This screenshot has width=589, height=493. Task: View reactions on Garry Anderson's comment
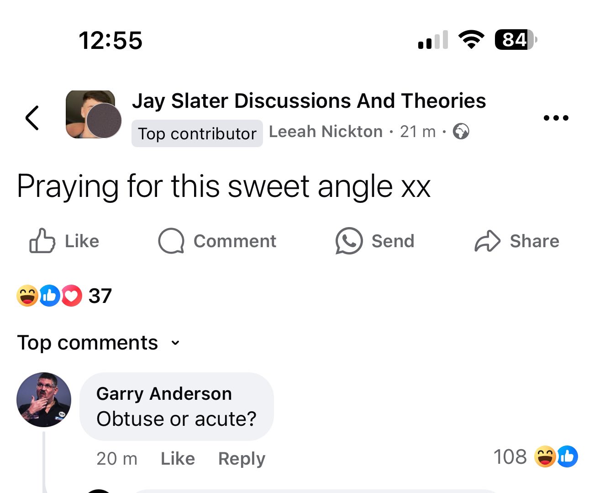tap(556, 457)
